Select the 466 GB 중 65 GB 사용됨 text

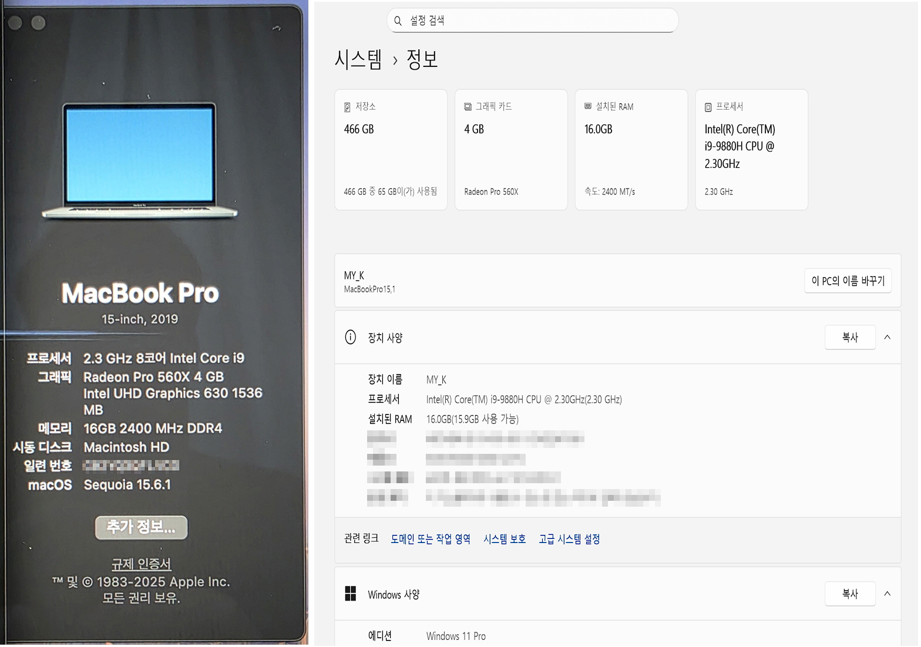391,191
